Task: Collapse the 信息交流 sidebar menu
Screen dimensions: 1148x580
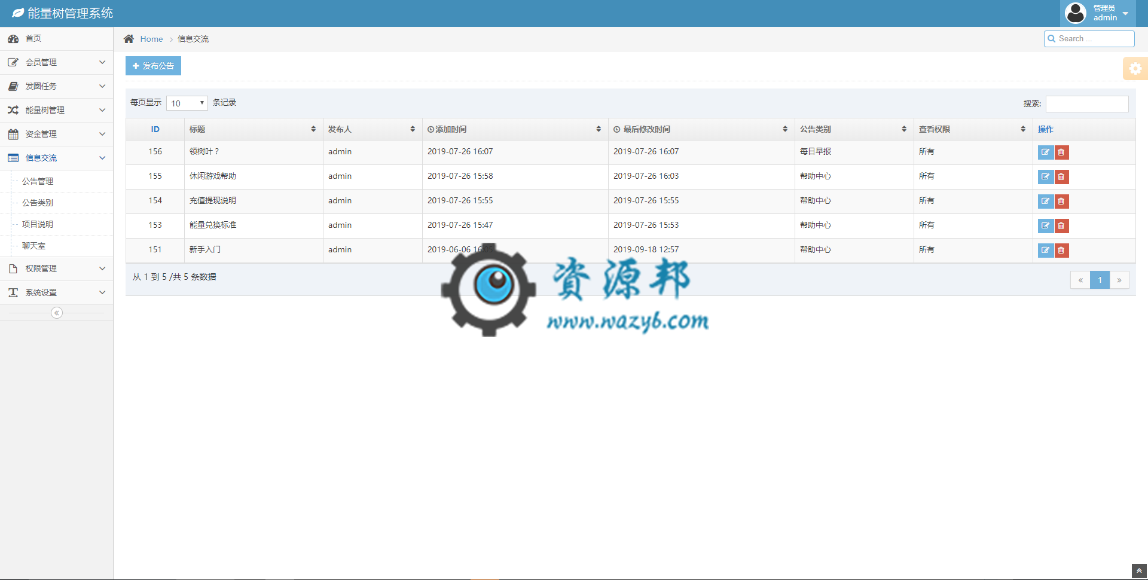Action: tap(56, 158)
